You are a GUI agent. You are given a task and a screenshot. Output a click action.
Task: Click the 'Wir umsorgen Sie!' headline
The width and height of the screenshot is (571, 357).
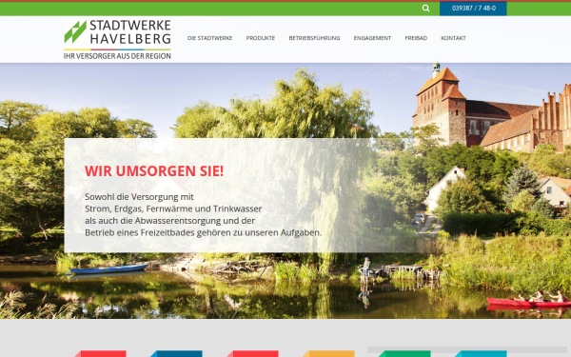click(x=154, y=170)
